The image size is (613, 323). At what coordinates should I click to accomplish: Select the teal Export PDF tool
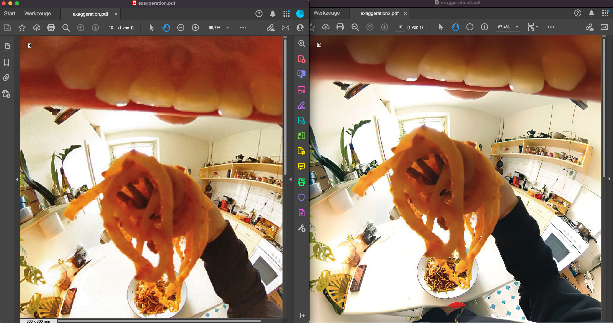point(301,120)
